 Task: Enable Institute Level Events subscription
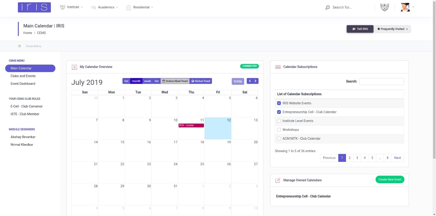279,121
